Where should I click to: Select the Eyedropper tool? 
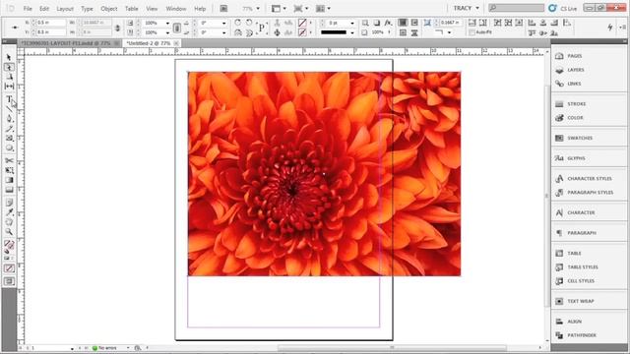9,212
